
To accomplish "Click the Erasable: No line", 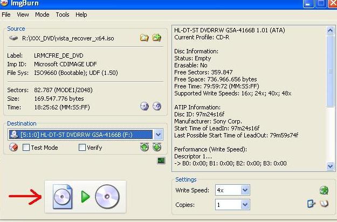I will pyautogui.click(x=191, y=65).
